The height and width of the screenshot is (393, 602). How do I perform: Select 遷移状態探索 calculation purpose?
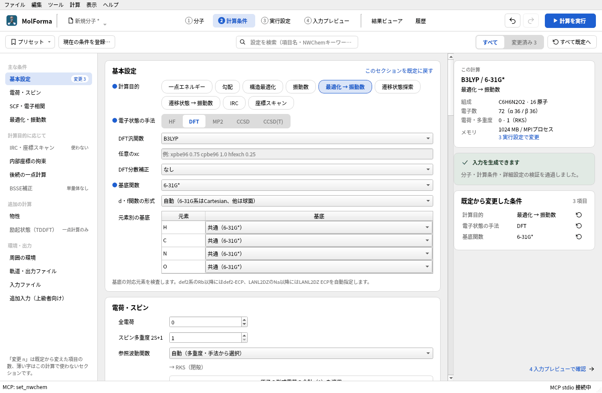(x=397, y=87)
